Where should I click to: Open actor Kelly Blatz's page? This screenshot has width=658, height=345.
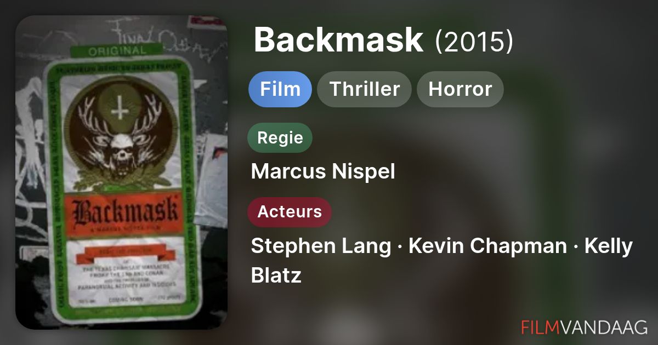pos(442,260)
